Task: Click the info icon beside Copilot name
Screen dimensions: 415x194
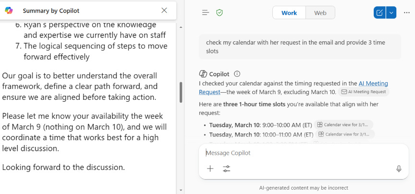Action: coord(237,74)
